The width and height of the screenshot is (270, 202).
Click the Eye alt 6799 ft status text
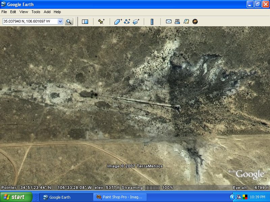coord(250,188)
